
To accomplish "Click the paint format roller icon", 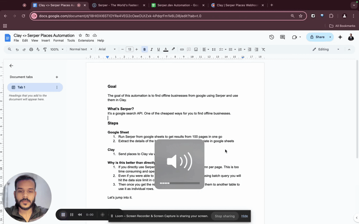I will point(45,49).
